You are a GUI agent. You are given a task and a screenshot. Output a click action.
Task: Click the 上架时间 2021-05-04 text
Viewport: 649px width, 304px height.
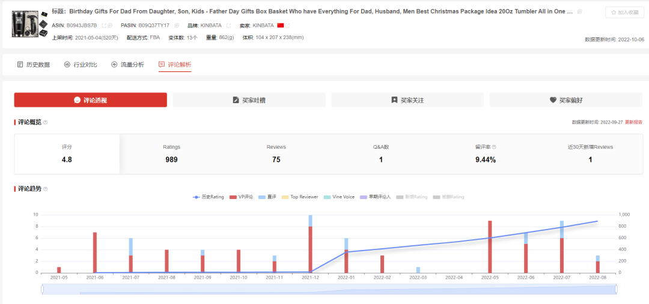point(84,38)
